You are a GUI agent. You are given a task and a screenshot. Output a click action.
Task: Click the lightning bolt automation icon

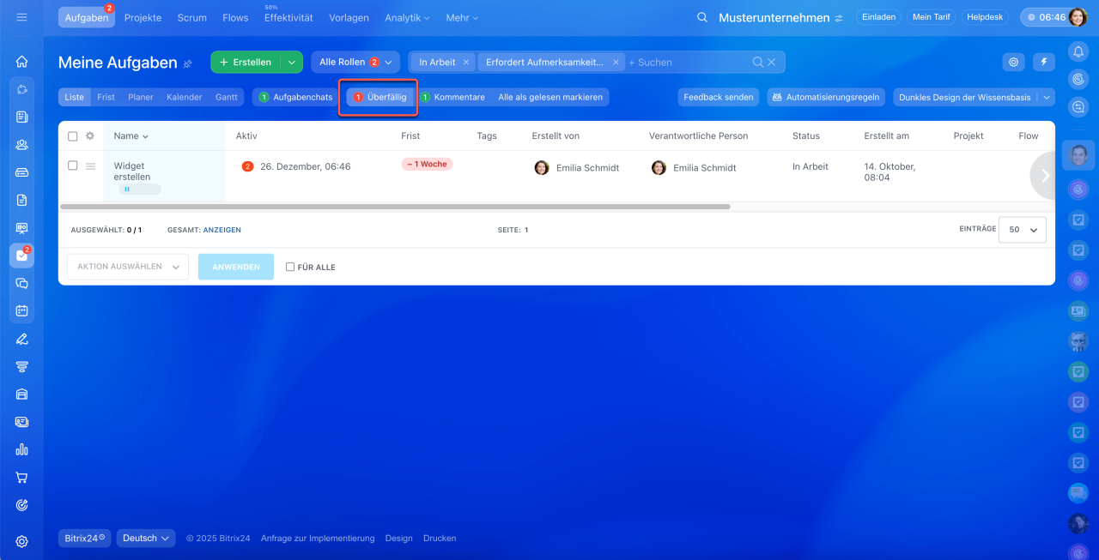pos(1044,62)
